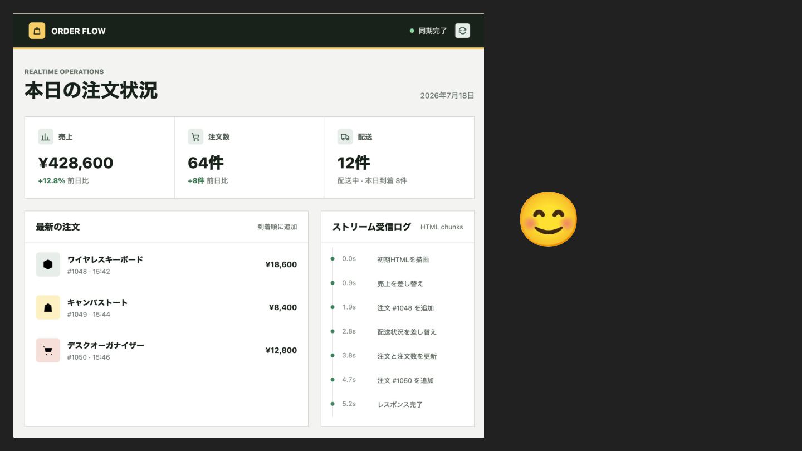
Task: Click the 5.2s timeline marker dot
Action: click(332, 404)
